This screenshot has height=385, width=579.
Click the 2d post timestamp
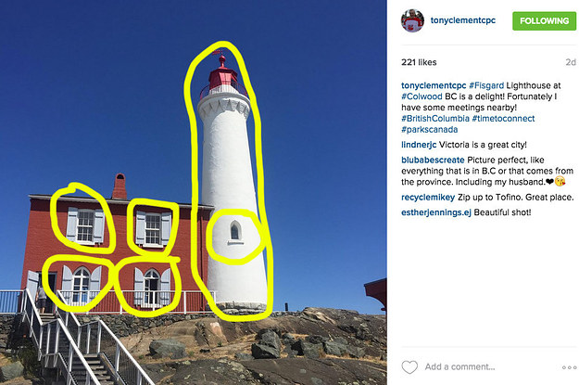pos(571,62)
